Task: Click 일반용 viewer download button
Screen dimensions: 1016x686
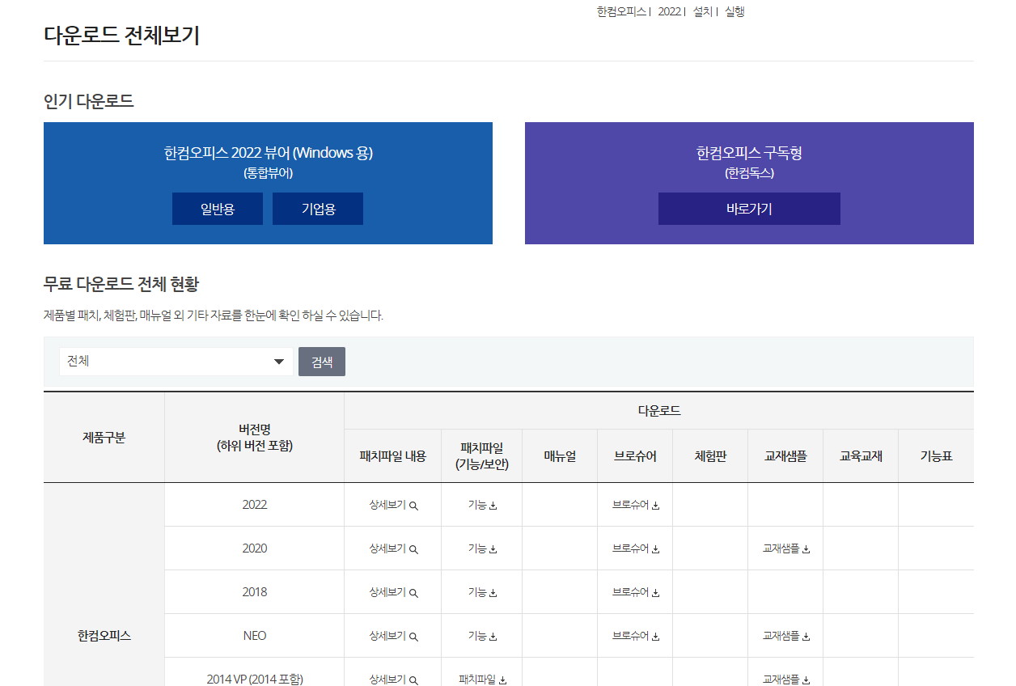Action: pyautogui.click(x=218, y=209)
